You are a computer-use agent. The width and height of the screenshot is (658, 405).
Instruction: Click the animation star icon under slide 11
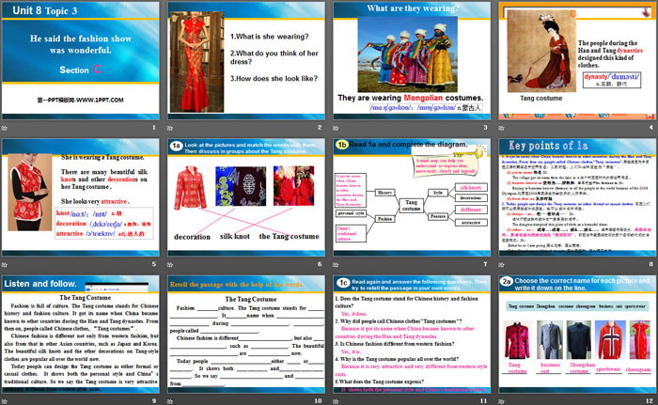(337, 401)
